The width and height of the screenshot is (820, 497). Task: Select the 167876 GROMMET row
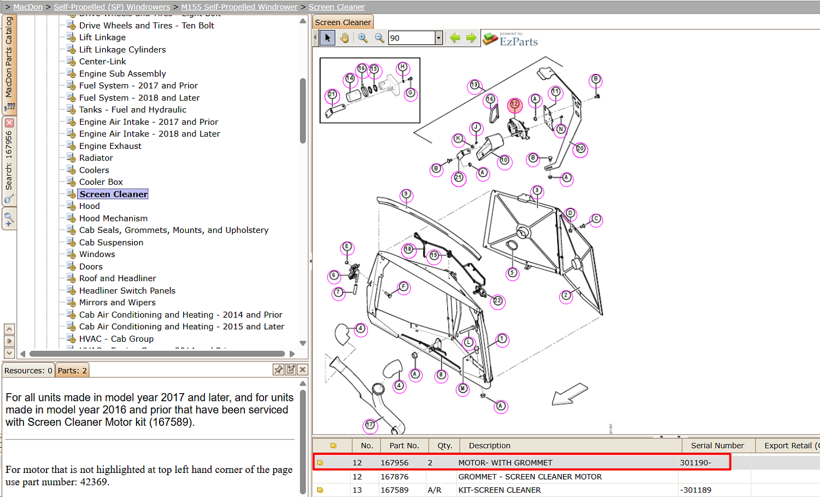[566, 477]
